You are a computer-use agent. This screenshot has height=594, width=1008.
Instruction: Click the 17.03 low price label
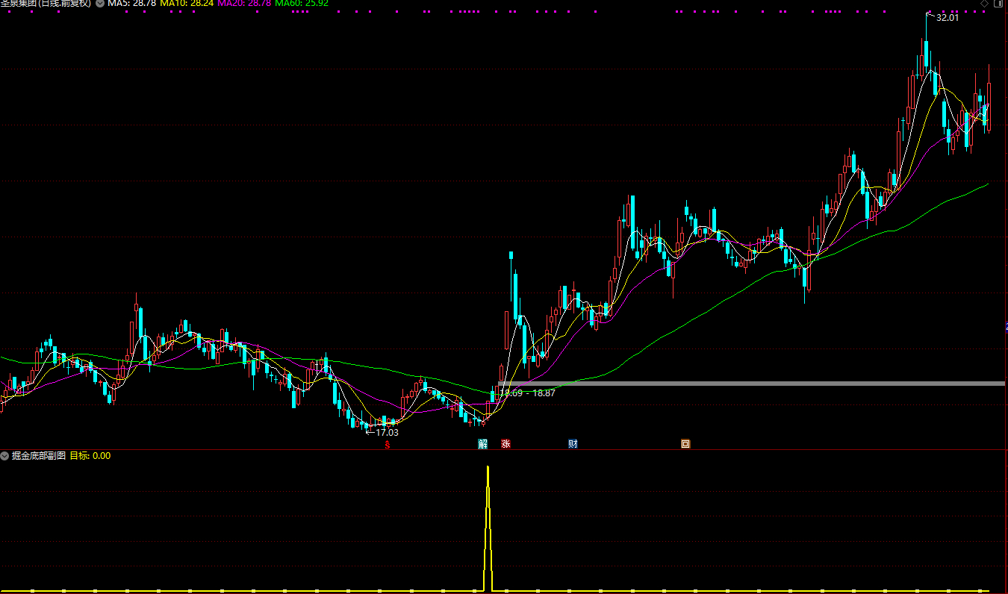(x=386, y=432)
